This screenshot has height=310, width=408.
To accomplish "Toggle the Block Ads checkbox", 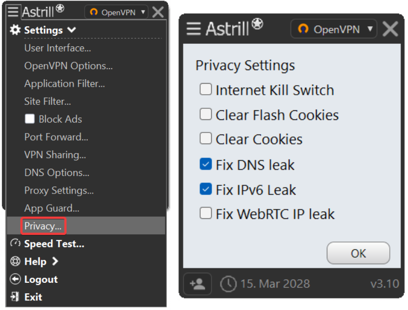I will tap(30, 119).
